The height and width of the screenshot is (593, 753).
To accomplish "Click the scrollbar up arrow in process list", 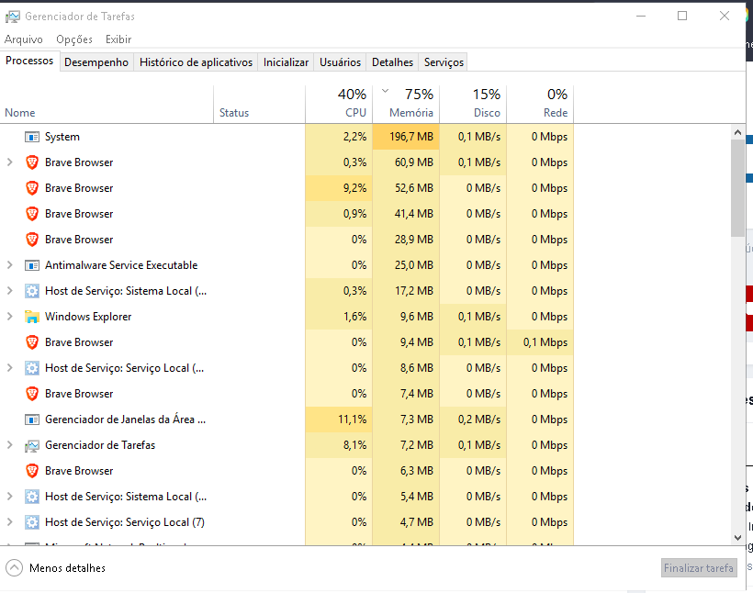I will pyautogui.click(x=737, y=132).
